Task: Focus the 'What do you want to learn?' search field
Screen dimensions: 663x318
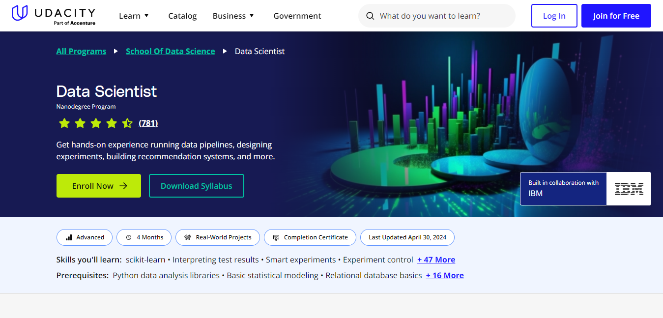Action: pyautogui.click(x=442, y=16)
